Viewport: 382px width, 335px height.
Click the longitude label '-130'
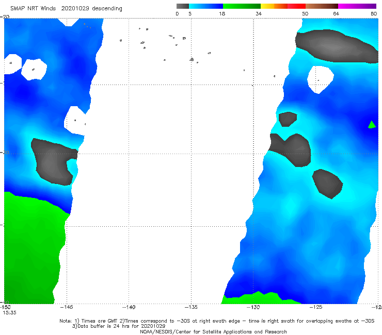pos(253,307)
